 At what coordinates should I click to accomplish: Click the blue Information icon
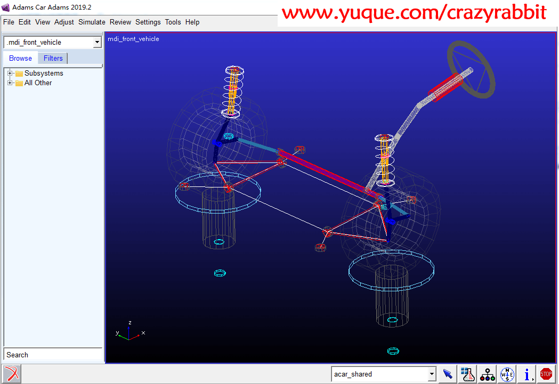526,374
